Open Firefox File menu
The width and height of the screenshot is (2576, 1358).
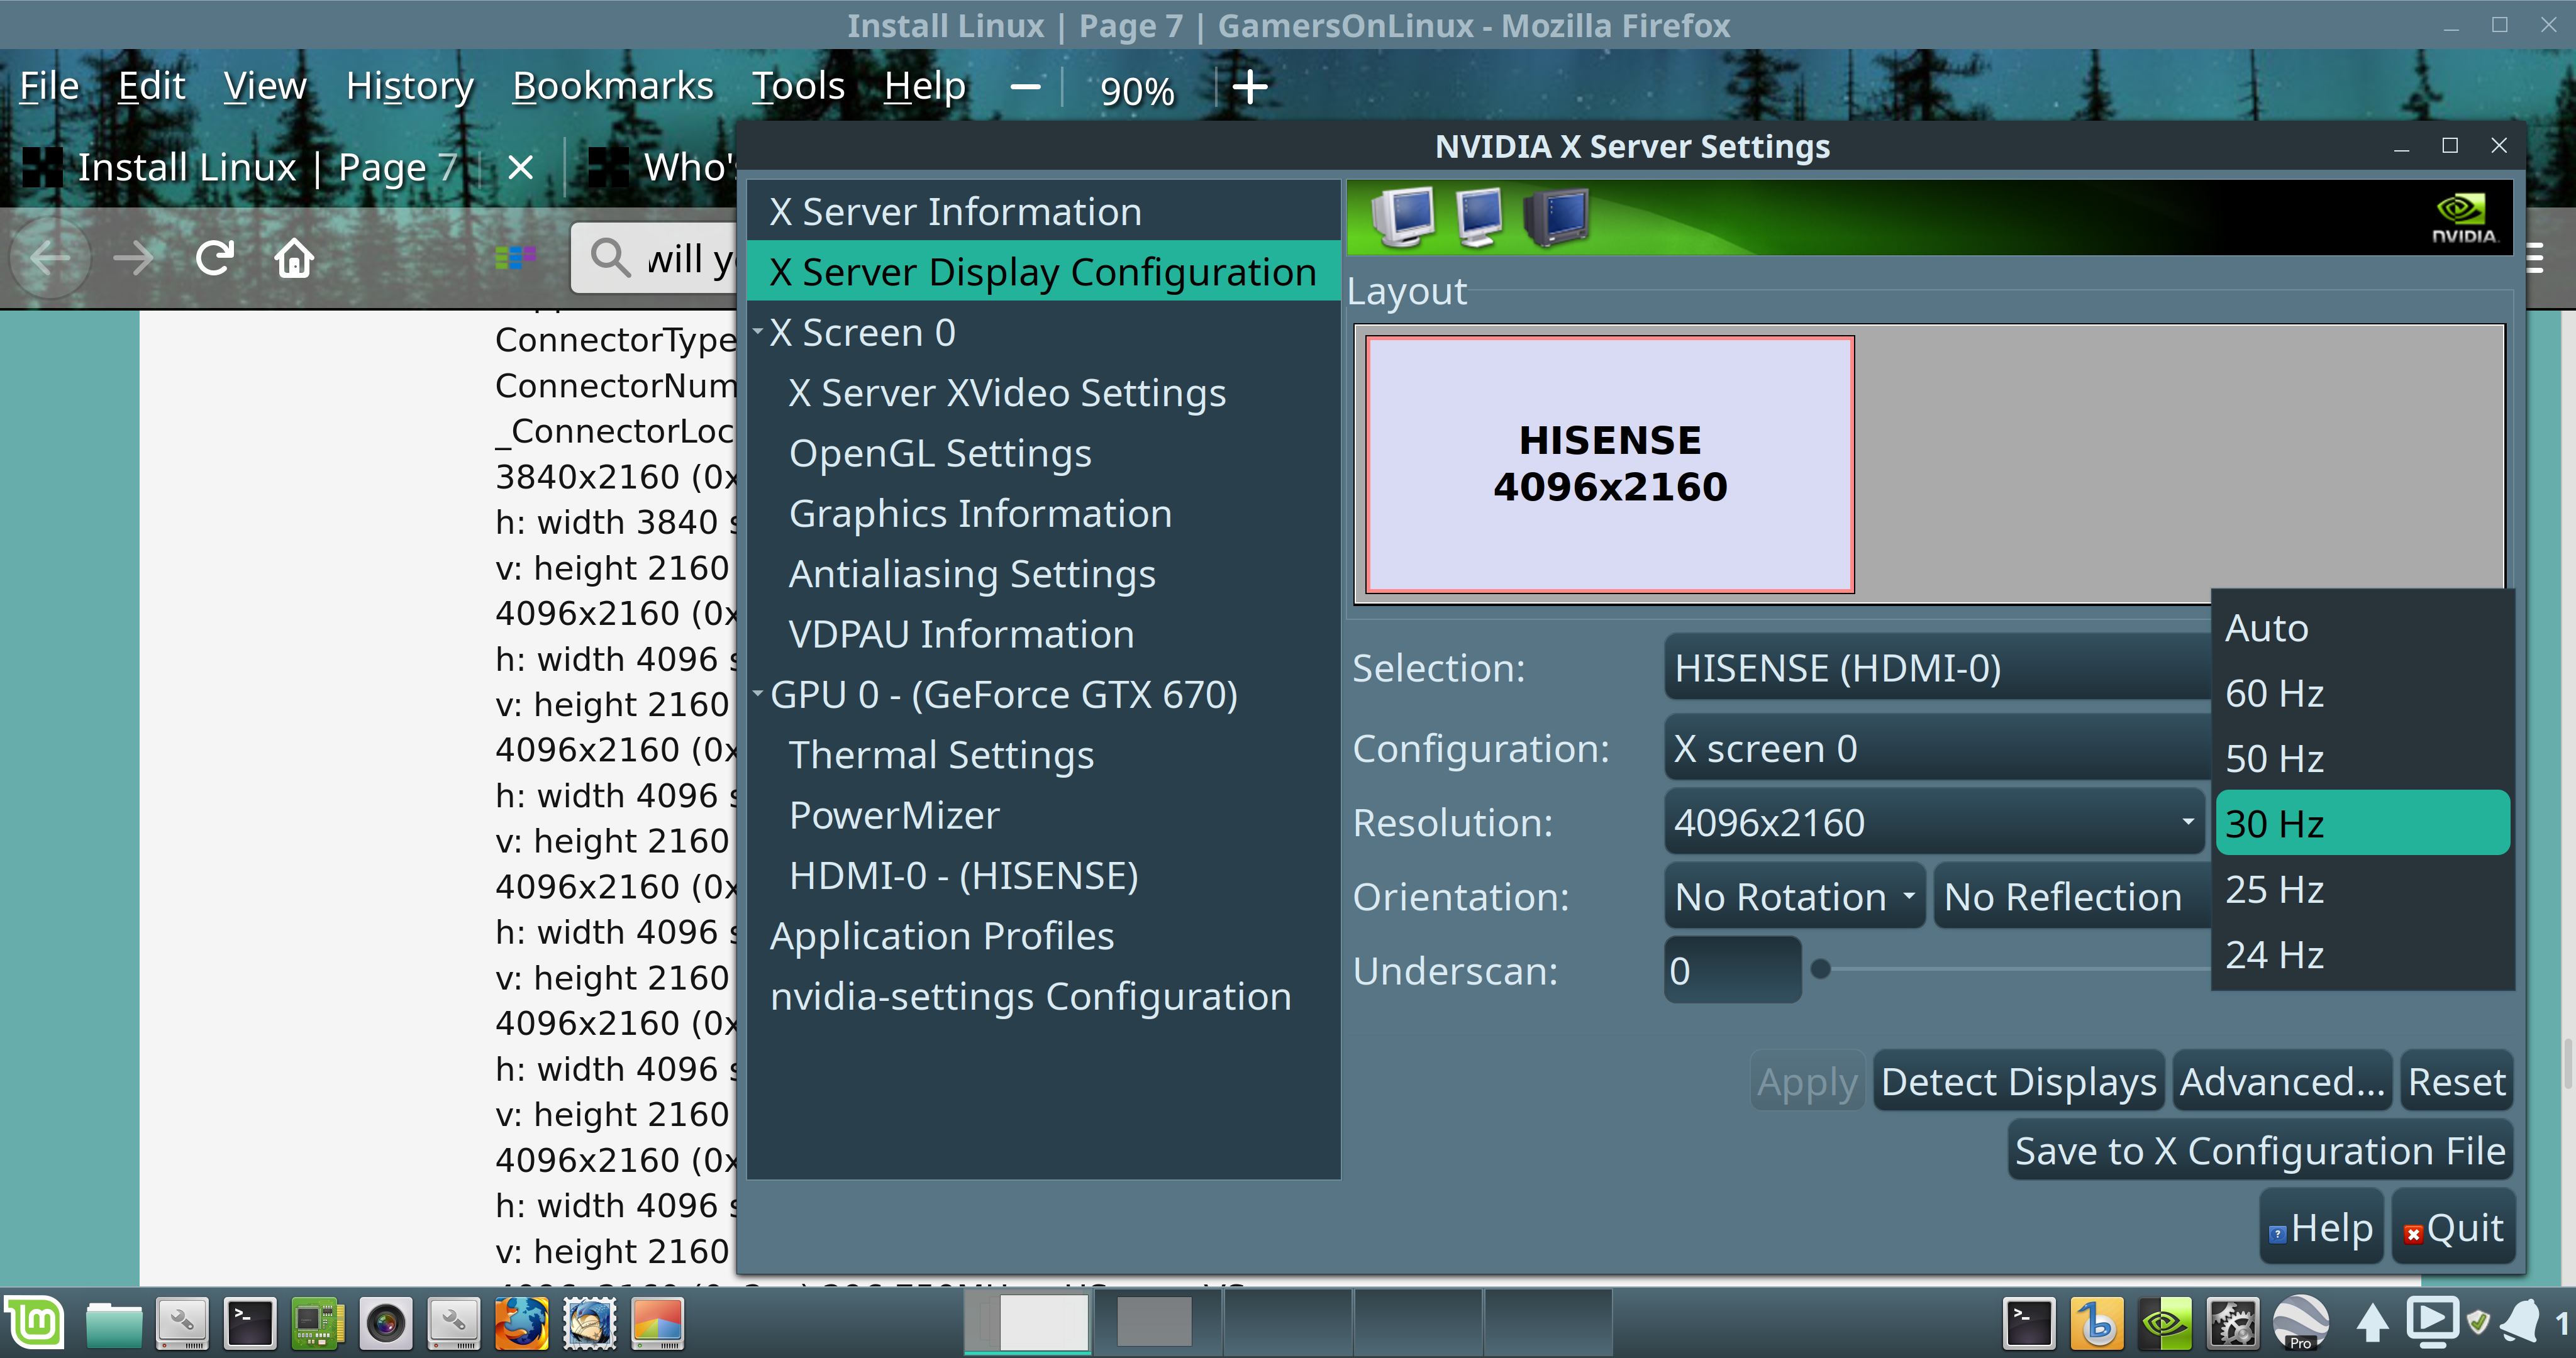pyautogui.click(x=49, y=86)
